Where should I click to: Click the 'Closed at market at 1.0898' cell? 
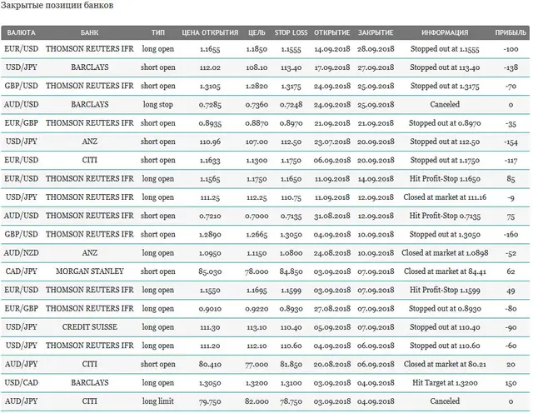(x=445, y=253)
